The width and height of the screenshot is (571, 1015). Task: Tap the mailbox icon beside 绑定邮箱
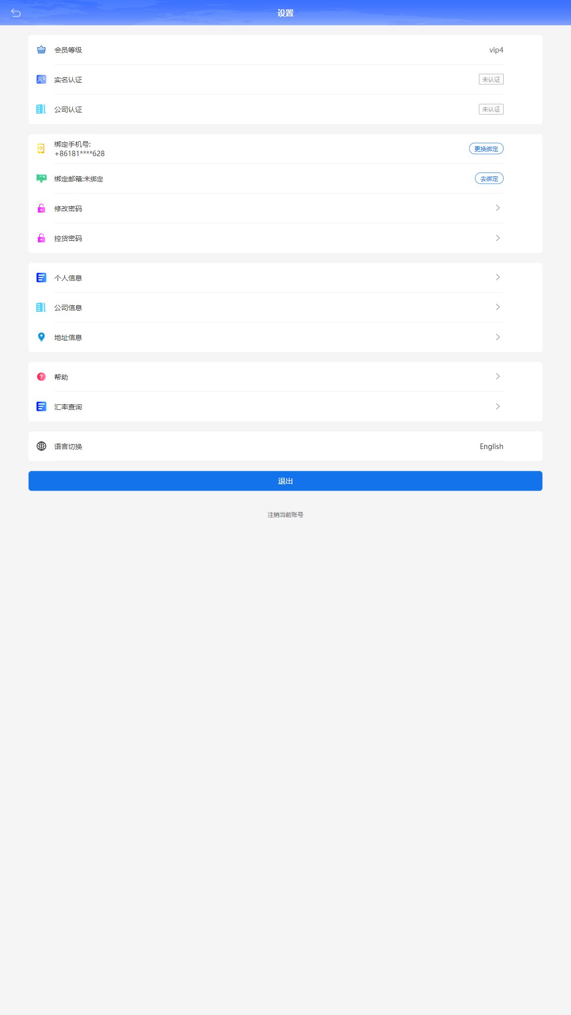pos(42,178)
